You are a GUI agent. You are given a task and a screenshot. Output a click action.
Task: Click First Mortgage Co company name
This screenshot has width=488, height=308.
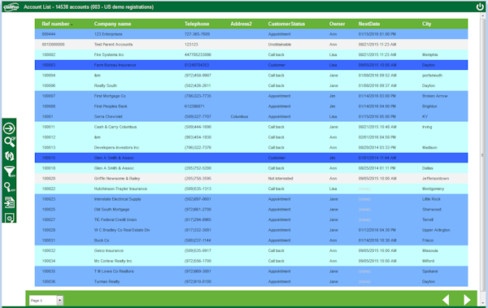[x=110, y=96]
